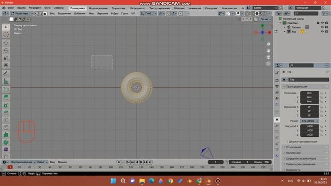Open the Render menu
Image resolution: width=331 pixels, height=186 pixels.
point(35,8)
